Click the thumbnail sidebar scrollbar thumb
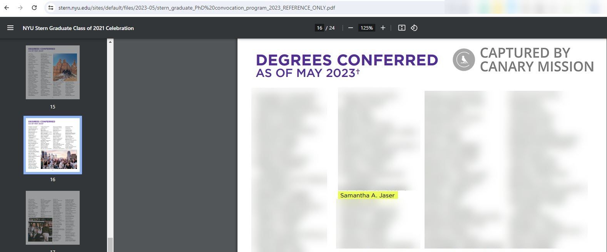 (x=110, y=245)
